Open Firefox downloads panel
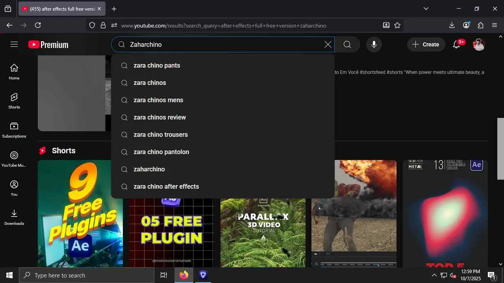Screen dimensions: 504x283 coord(452,25)
